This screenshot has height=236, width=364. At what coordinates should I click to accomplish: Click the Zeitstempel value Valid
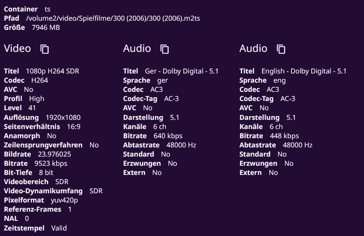pyautogui.click(x=59, y=228)
